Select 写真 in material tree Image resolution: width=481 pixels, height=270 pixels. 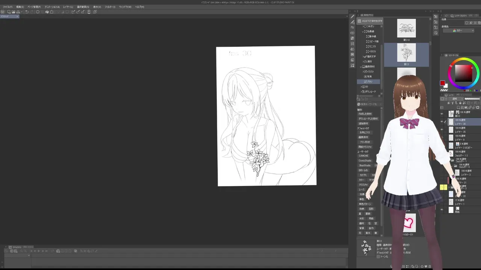tap(368, 76)
